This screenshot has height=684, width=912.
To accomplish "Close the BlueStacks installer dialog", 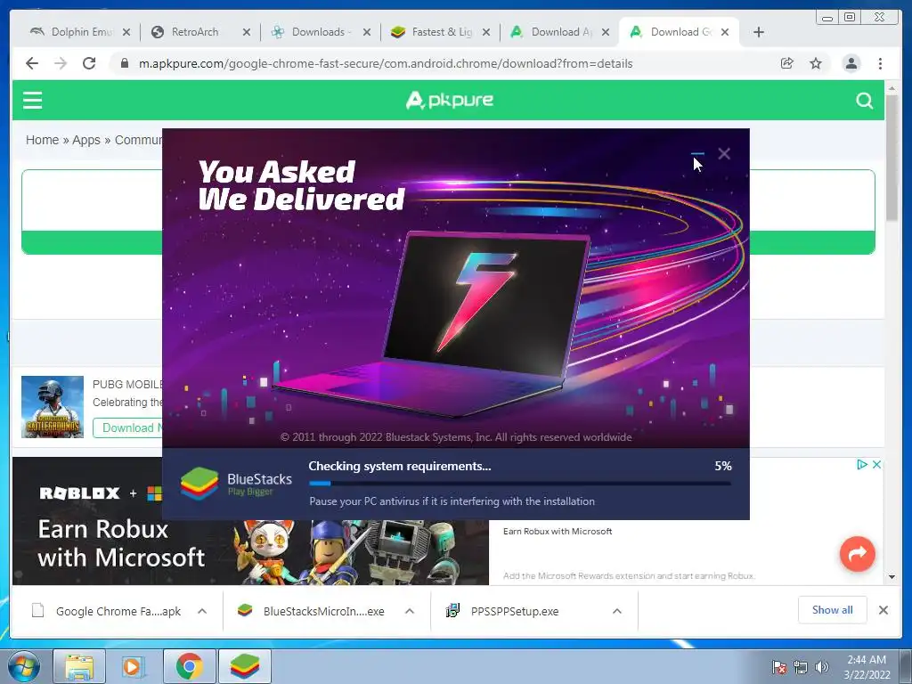I will tap(724, 153).
